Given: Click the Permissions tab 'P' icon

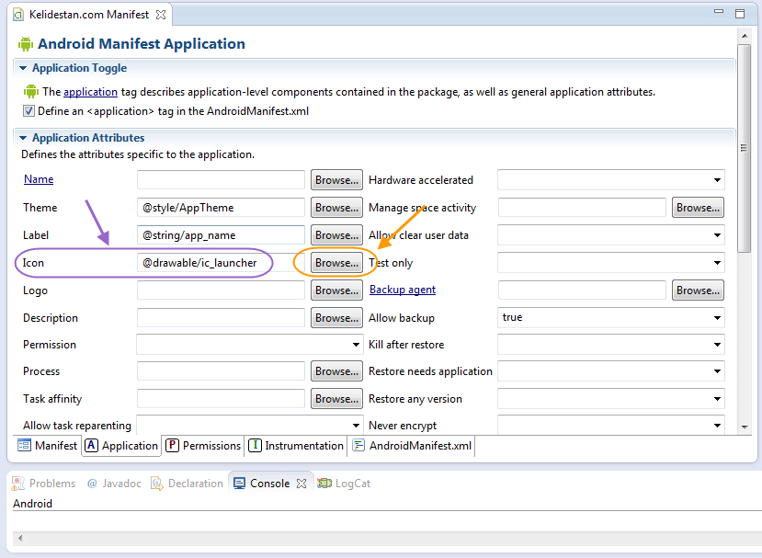Looking at the screenshot, I should (x=173, y=445).
